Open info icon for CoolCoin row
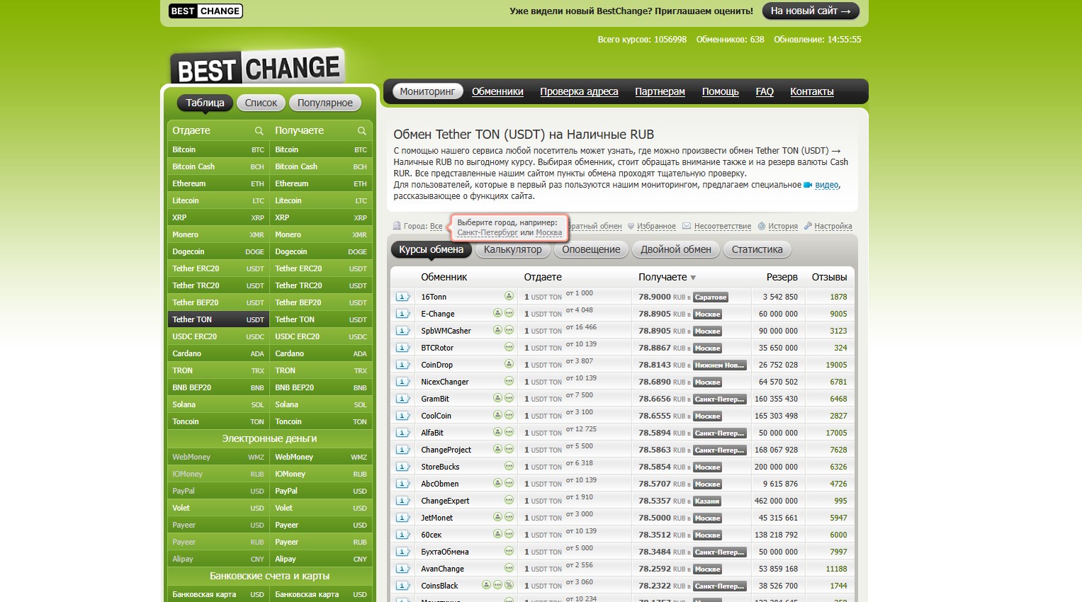The height and width of the screenshot is (602, 1082). pyautogui.click(x=403, y=416)
